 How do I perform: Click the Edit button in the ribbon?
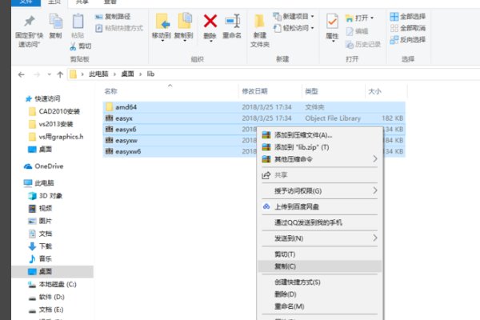357,31
